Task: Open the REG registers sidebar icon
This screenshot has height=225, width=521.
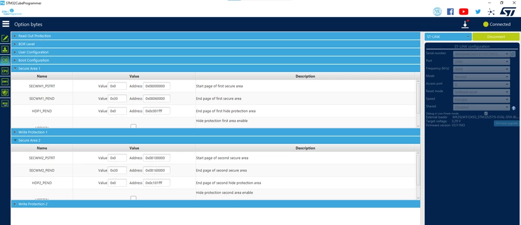Action: (x=5, y=104)
